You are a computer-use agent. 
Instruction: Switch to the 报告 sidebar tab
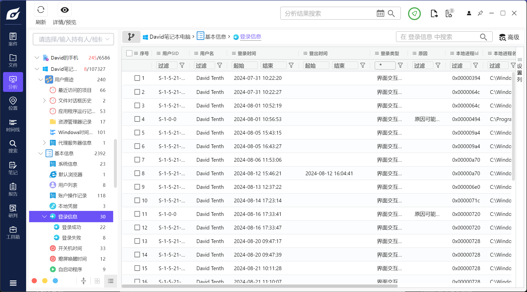[13, 190]
